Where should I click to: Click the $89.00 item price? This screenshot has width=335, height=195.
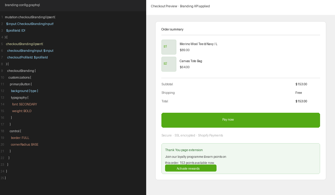tap(185, 50)
